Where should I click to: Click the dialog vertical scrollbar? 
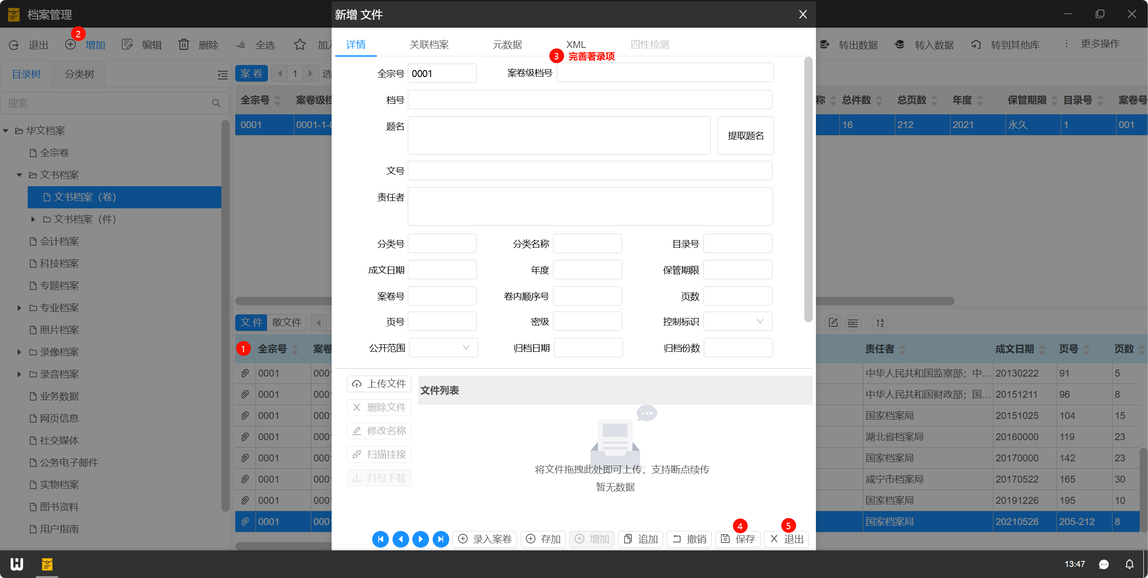coord(808,189)
